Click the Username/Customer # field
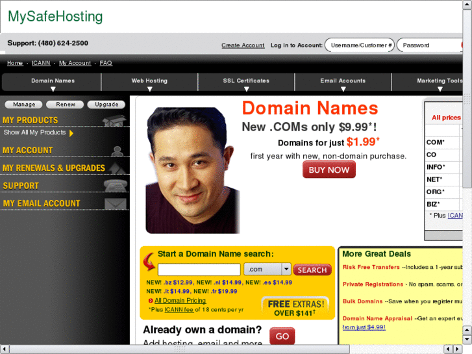The image size is (472, 354). 360,45
